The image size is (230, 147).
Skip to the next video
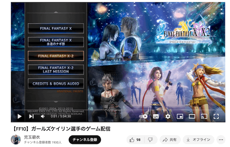(31, 116)
